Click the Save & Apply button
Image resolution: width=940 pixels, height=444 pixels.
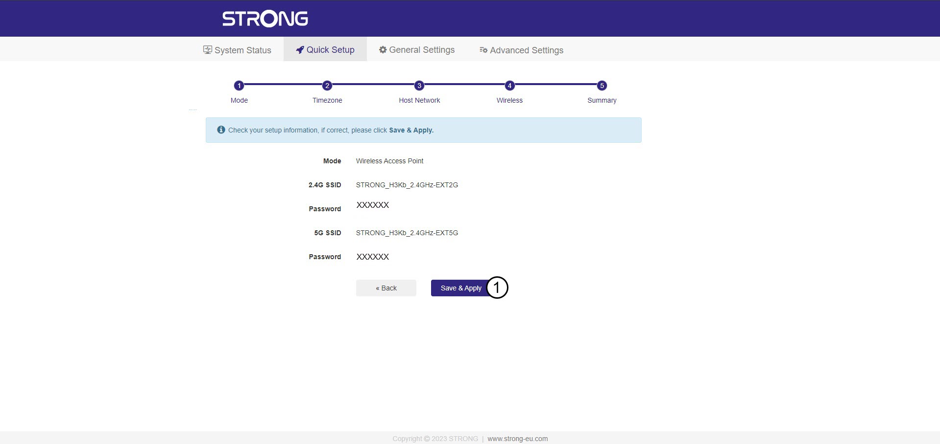461,288
